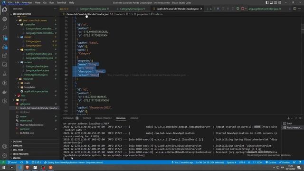This screenshot has width=304, height=171.
Task: Expand the JAVA PROJECTS section
Action: click(20, 154)
